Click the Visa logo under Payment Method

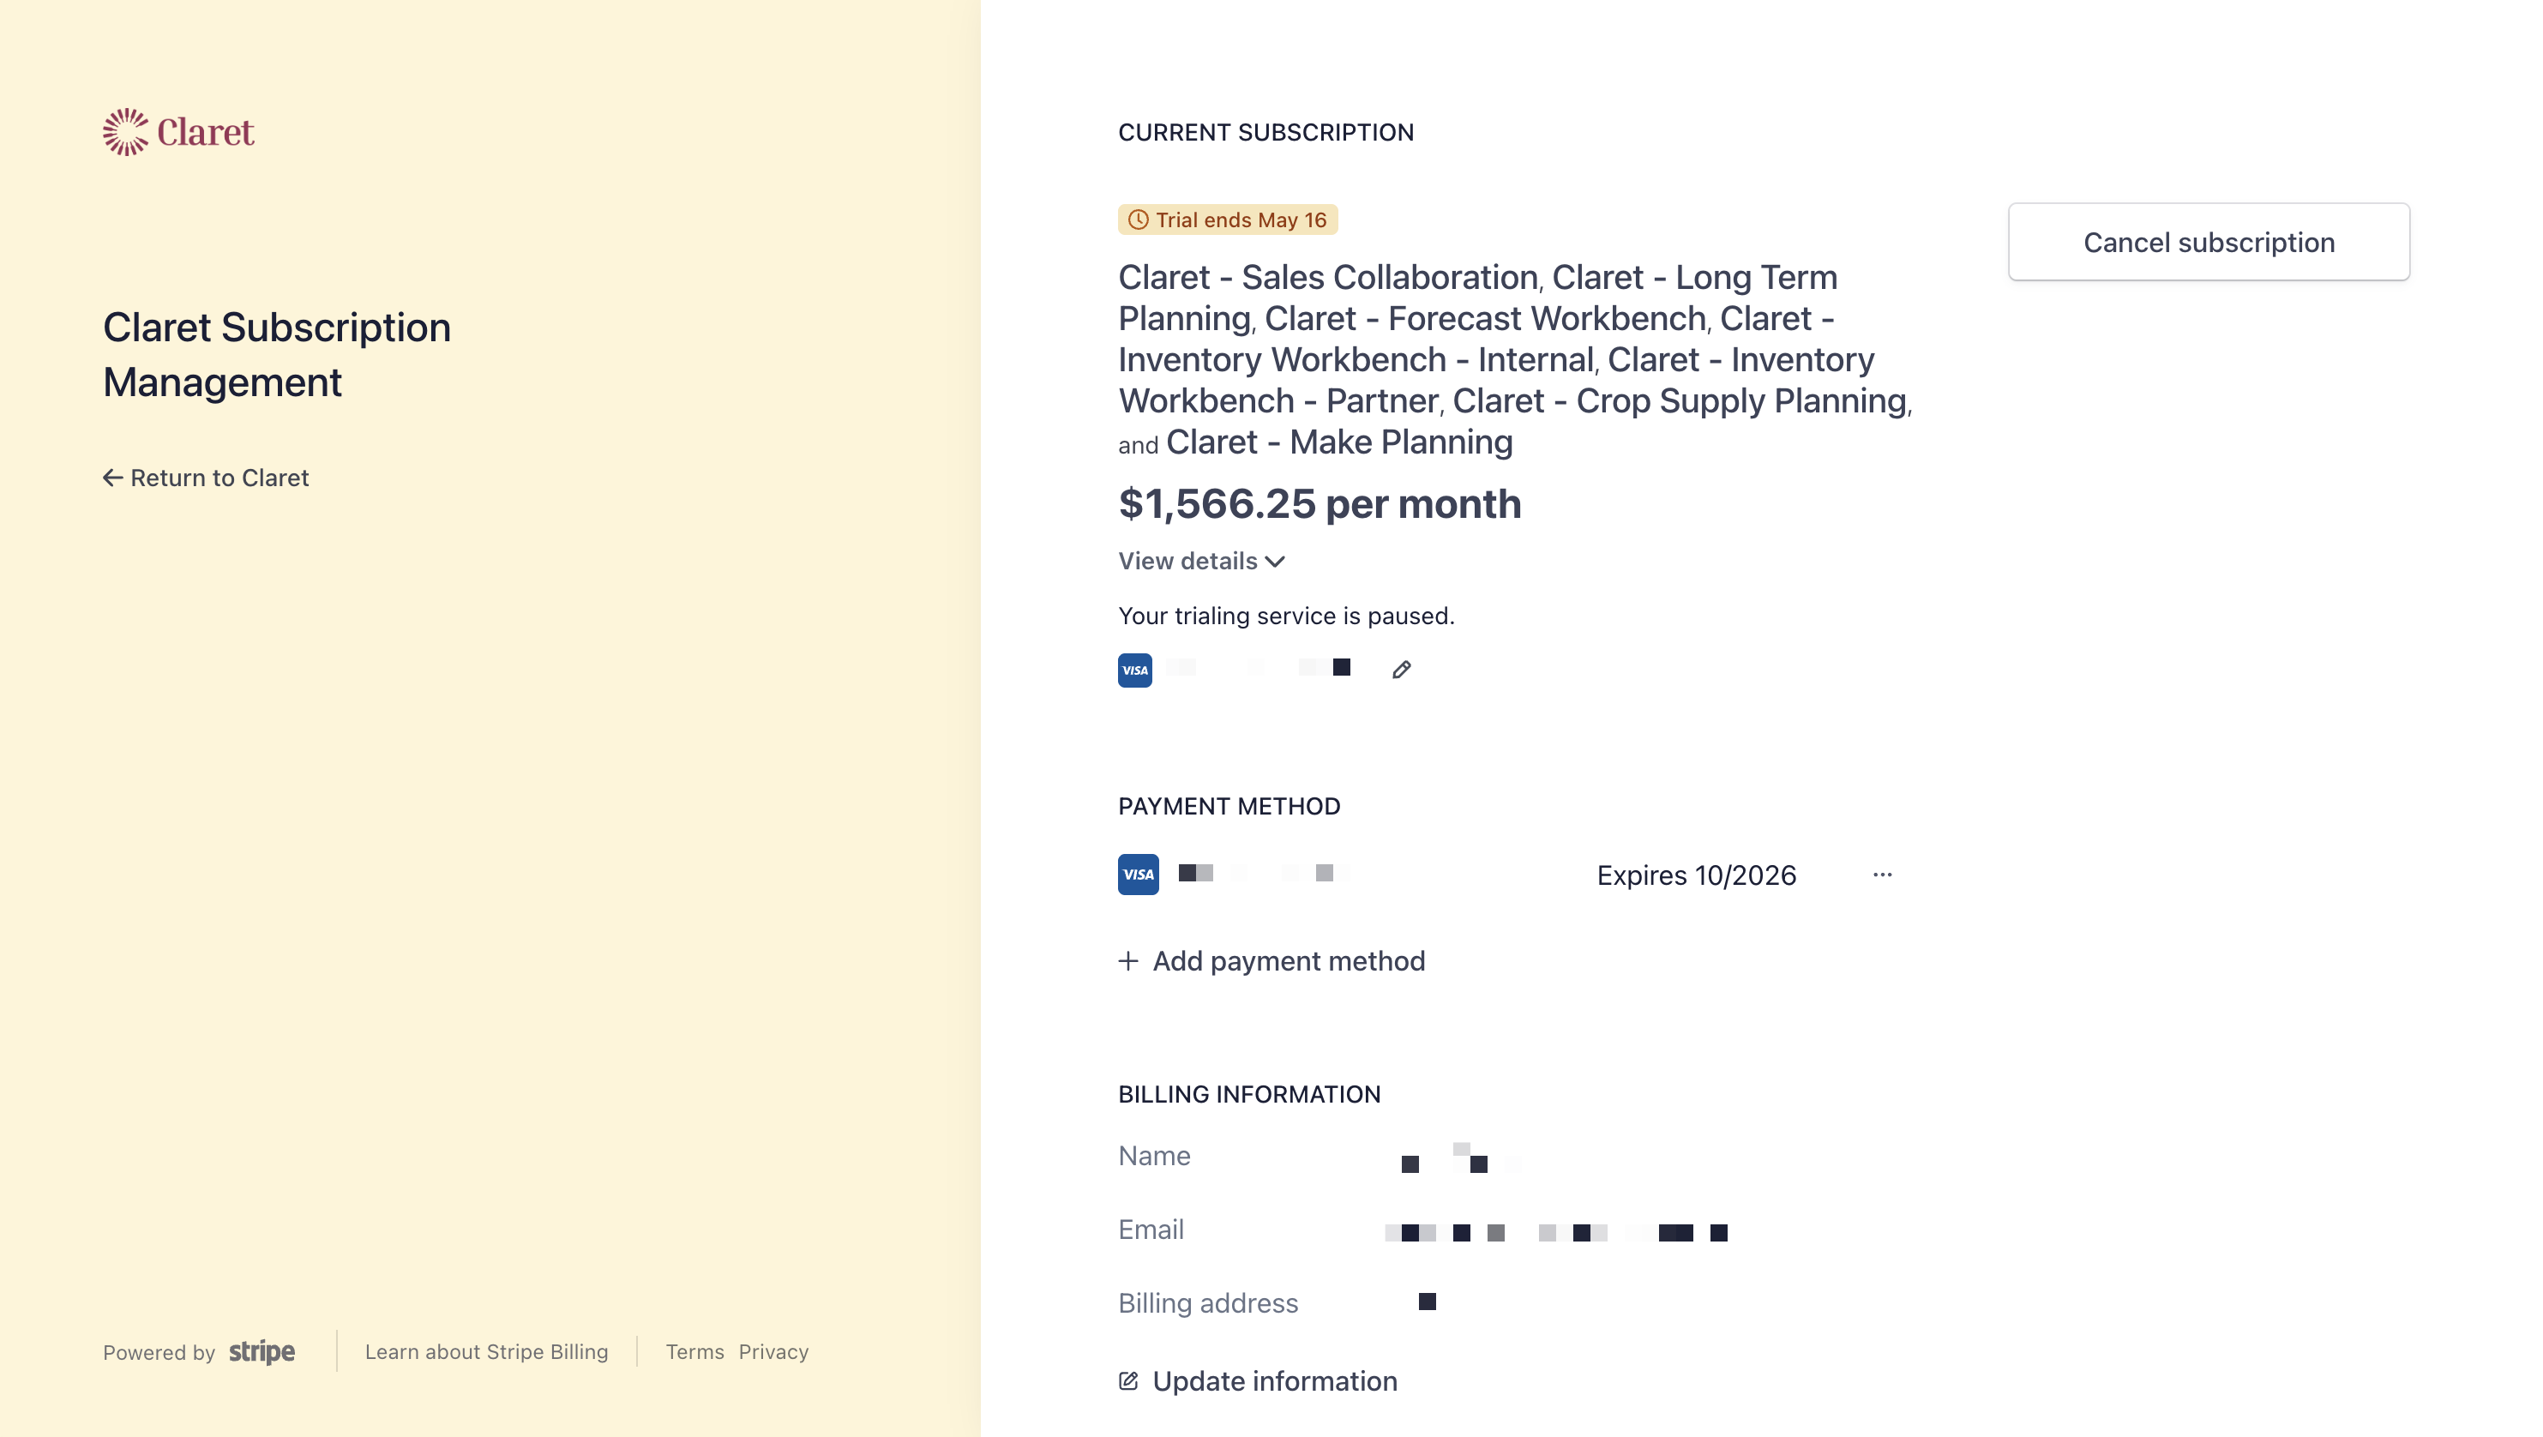(x=1137, y=875)
